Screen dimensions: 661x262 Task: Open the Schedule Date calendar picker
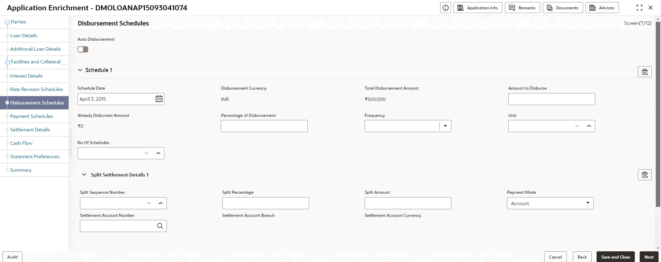point(159,99)
